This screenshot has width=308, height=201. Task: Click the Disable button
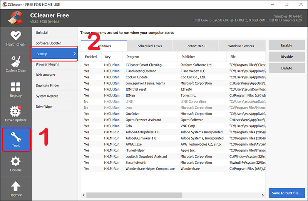click(286, 56)
